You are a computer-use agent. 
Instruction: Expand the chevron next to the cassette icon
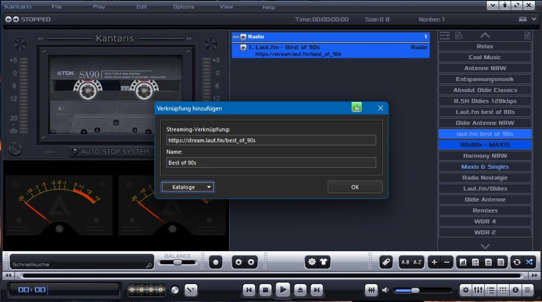click(534, 19)
